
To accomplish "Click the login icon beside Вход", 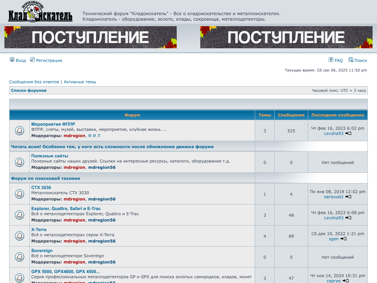I will (12, 60).
